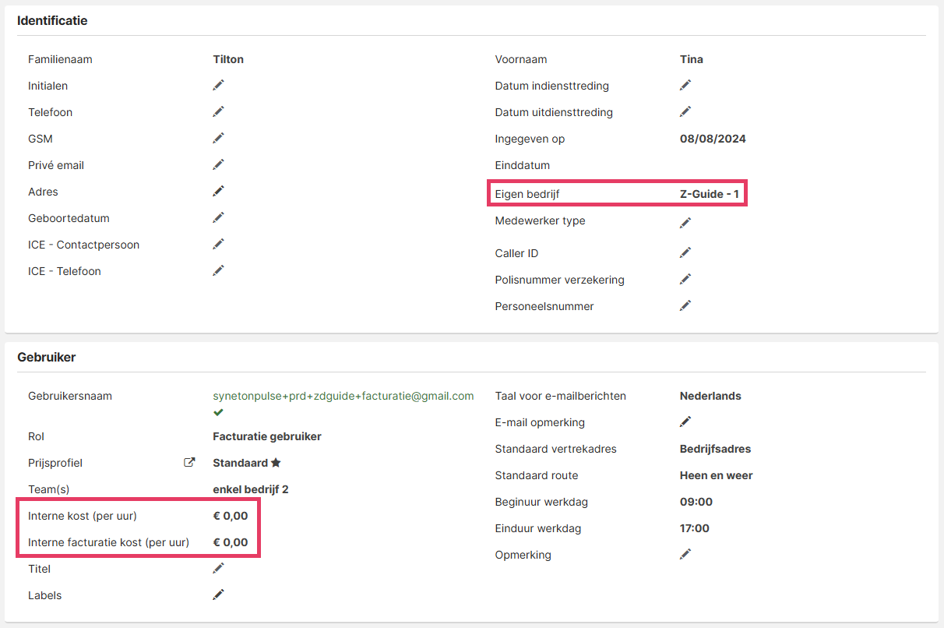Edit the GSM number with pencil
Image resolution: width=944 pixels, height=628 pixels.
(x=219, y=138)
